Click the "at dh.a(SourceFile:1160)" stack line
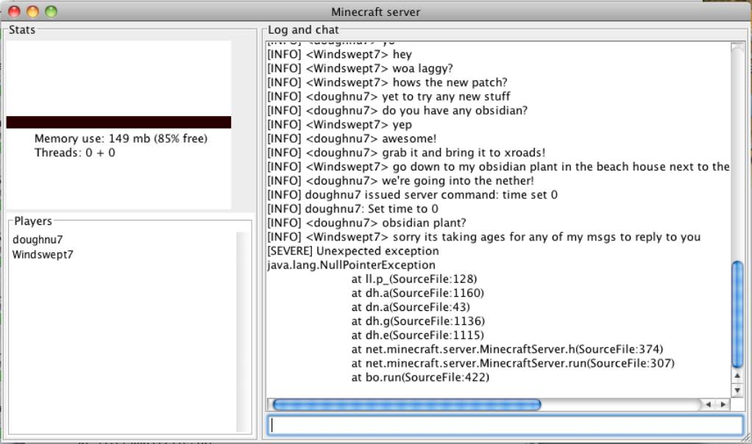Image resolution: width=752 pixels, height=444 pixels. (x=418, y=293)
